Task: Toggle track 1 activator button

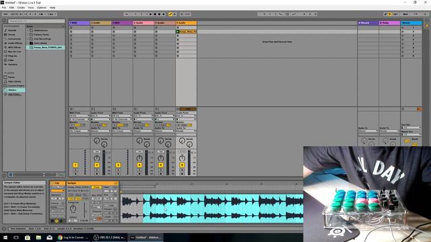Action: (x=75, y=165)
